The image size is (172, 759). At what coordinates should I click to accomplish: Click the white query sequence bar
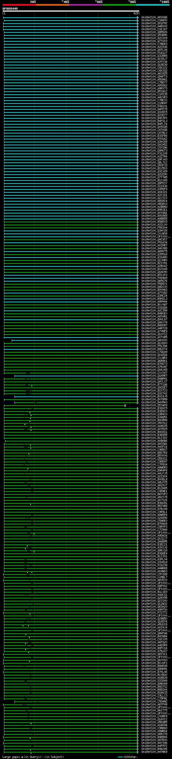tap(71, 11)
